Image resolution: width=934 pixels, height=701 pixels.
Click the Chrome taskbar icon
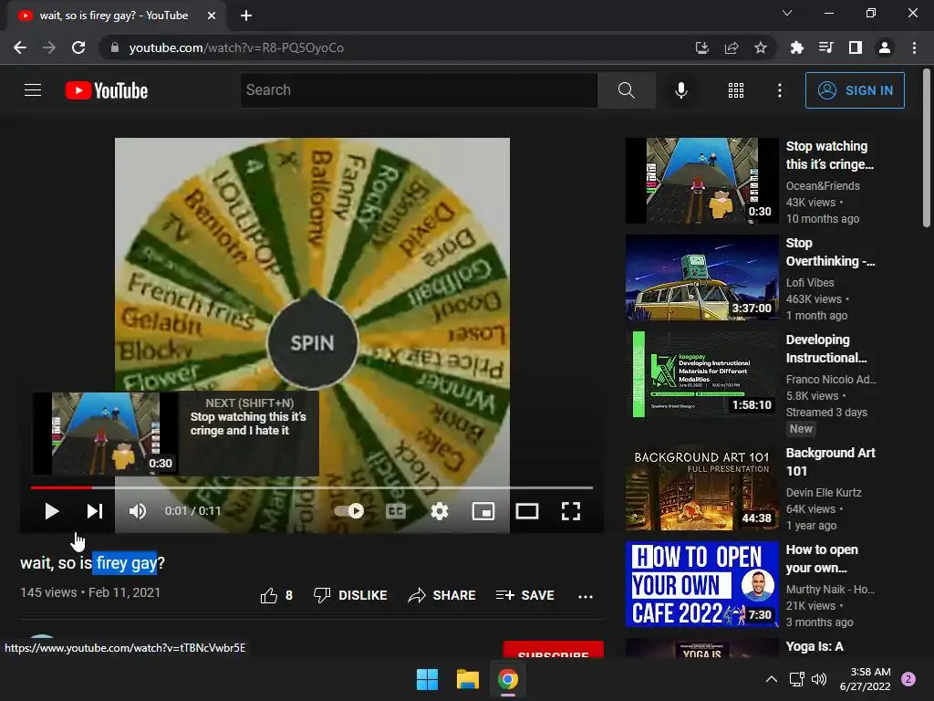[x=507, y=679]
